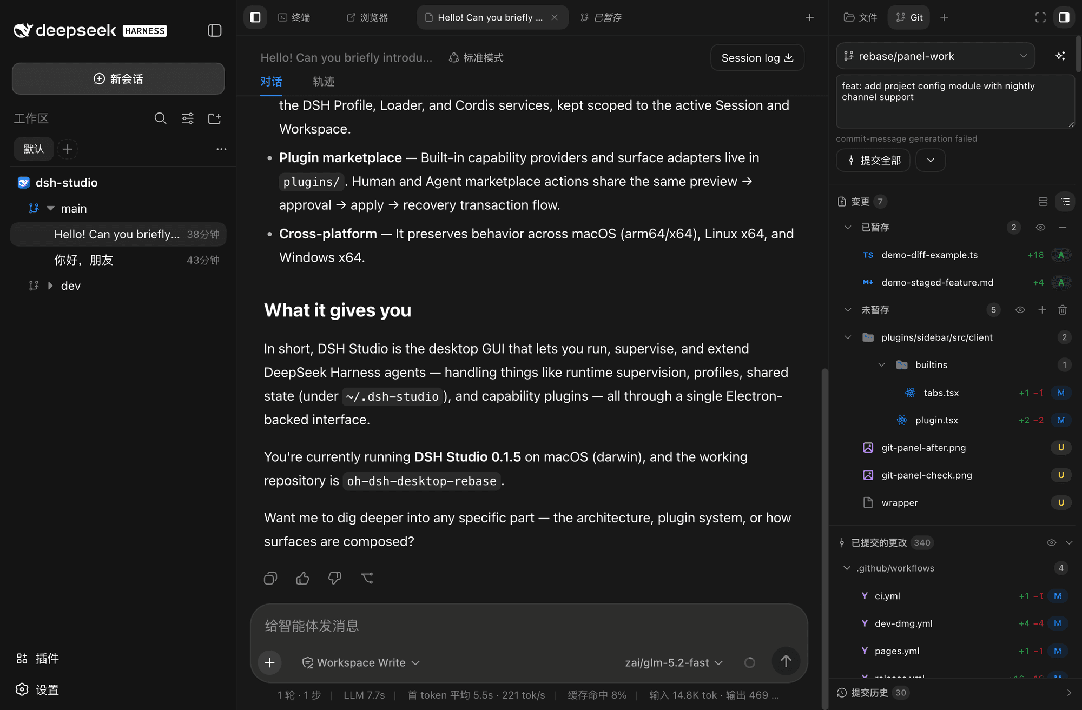Image resolution: width=1082 pixels, height=710 pixels.
Task: Switch changes to flat list view
Action: click(x=1043, y=202)
